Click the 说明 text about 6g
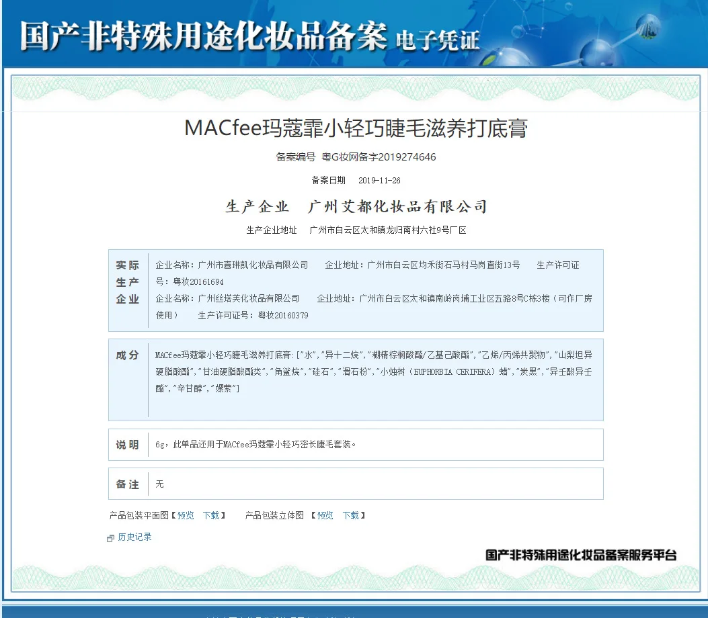 (x=255, y=444)
